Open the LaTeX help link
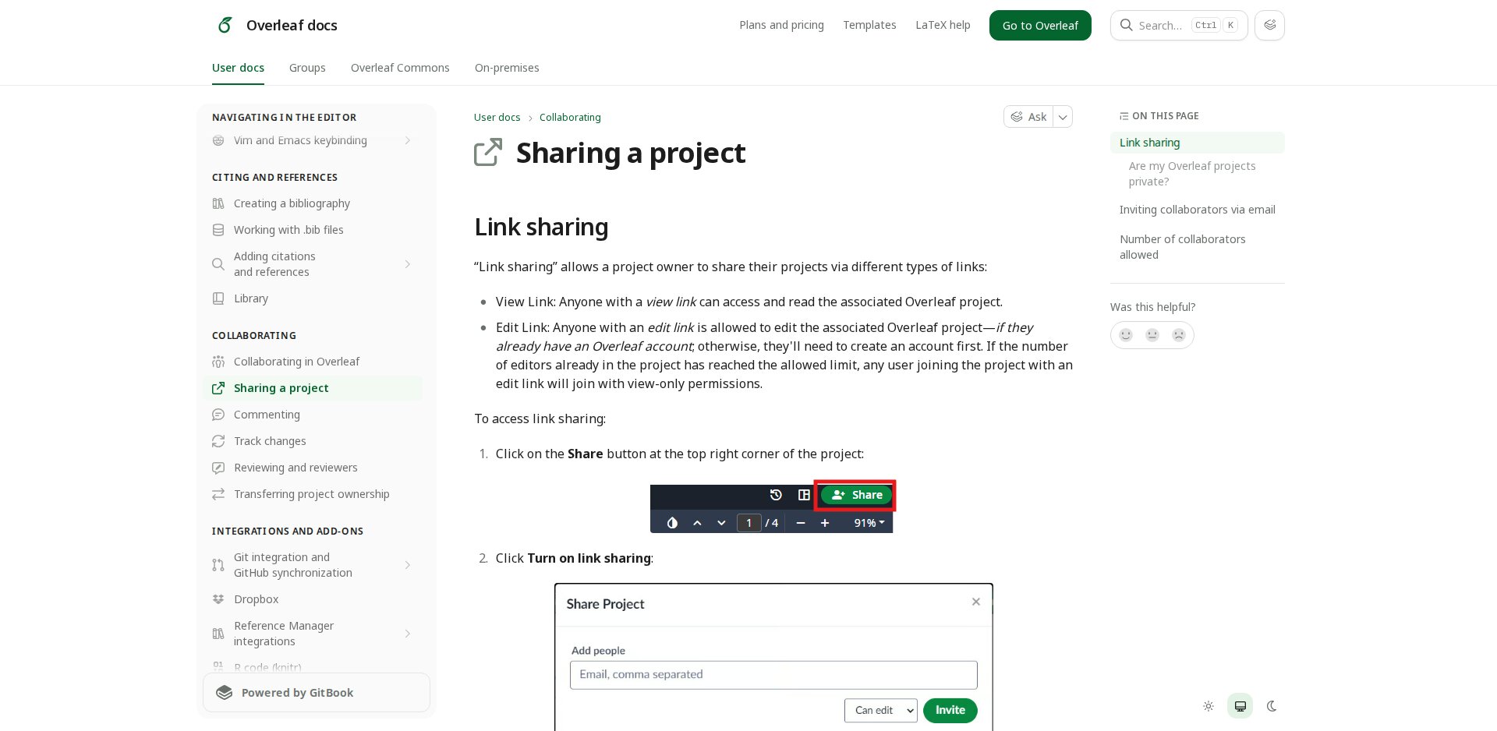Image resolution: width=1497 pixels, height=731 pixels. click(943, 25)
